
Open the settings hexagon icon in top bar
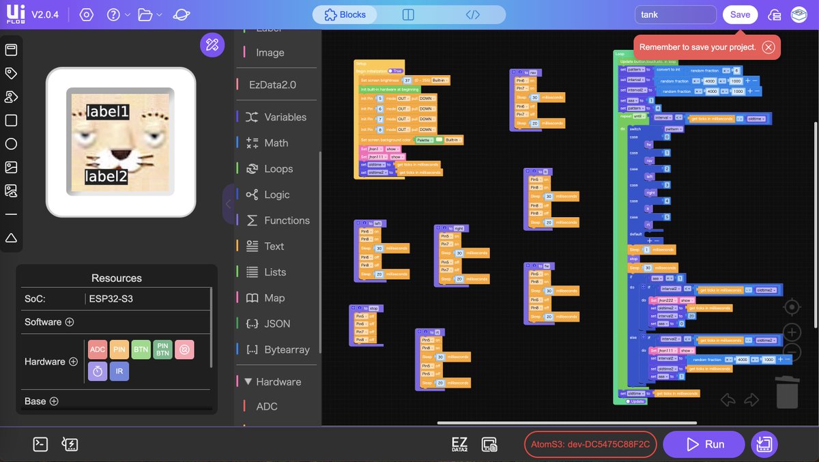click(x=86, y=14)
